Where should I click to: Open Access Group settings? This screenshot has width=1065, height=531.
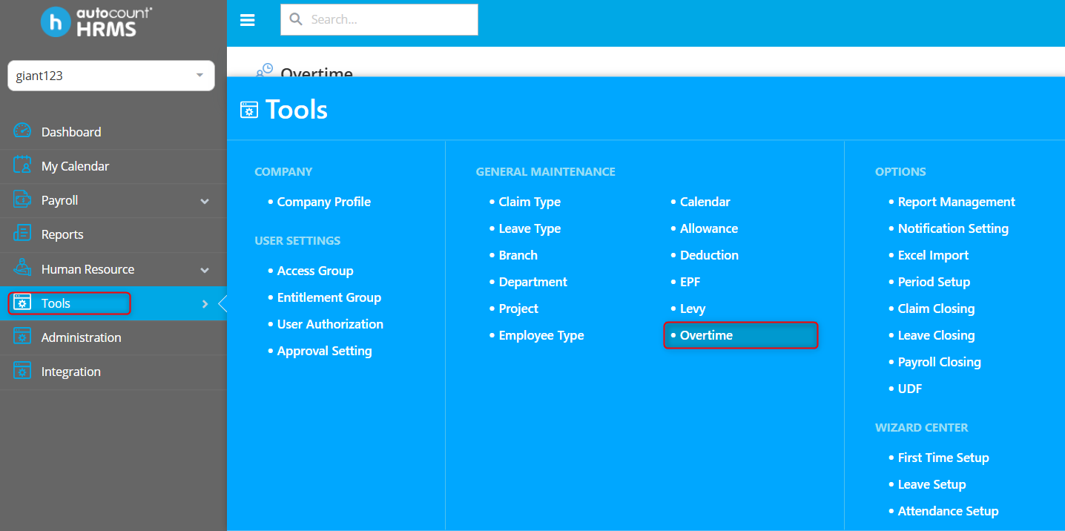pos(315,271)
